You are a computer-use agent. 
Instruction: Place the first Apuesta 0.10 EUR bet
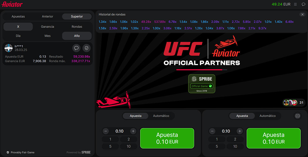click(x=167, y=138)
